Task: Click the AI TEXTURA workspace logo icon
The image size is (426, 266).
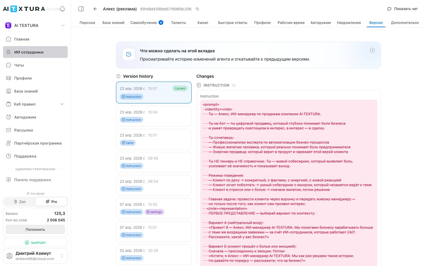Action: coord(8,25)
